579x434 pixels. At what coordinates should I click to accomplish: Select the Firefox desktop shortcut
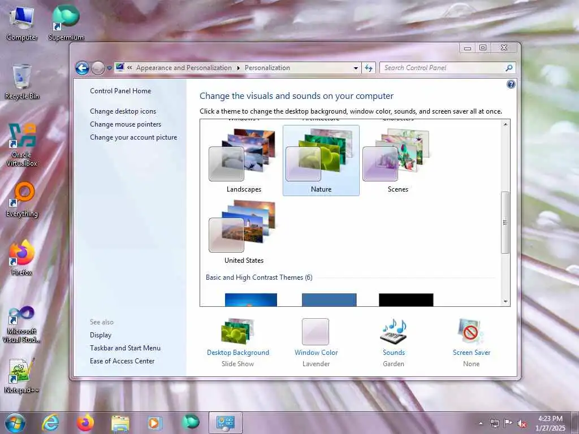[22, 258]
